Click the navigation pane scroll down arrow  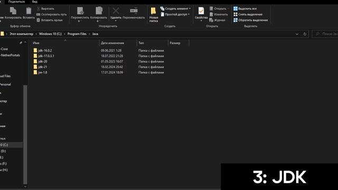[x=25, y=186]
